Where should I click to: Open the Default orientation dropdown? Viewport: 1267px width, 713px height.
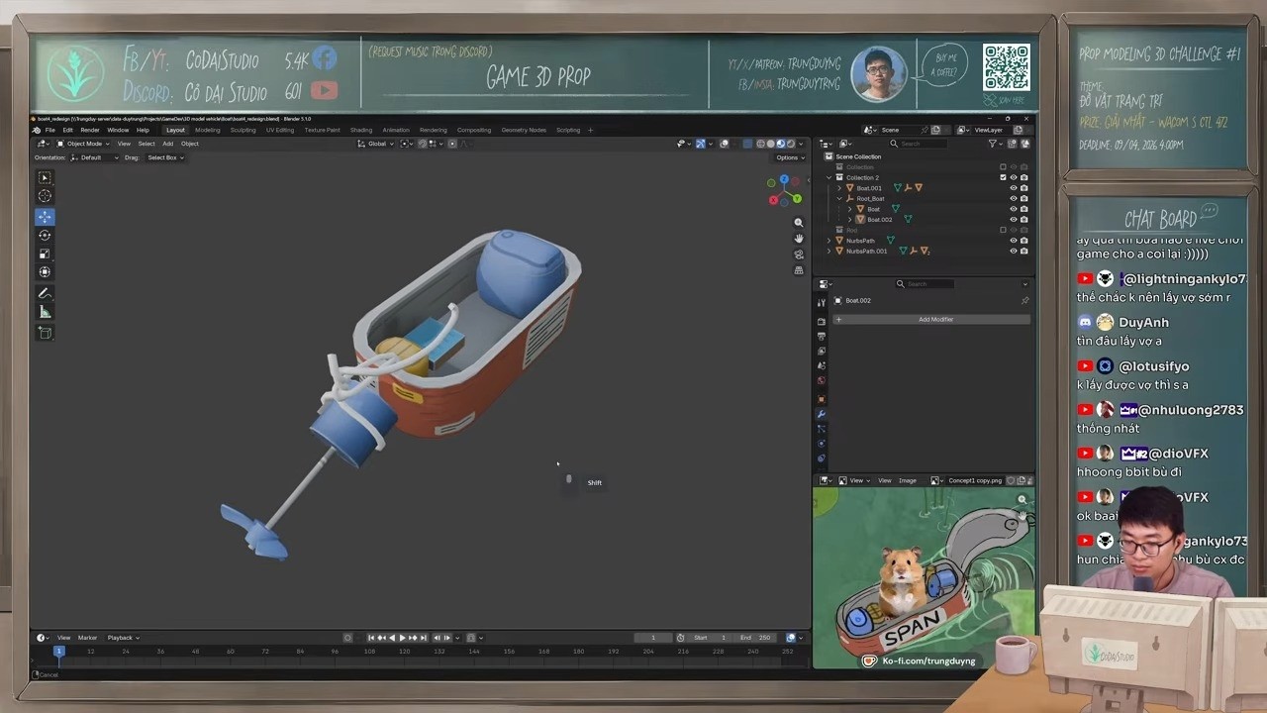coord(95,157)
